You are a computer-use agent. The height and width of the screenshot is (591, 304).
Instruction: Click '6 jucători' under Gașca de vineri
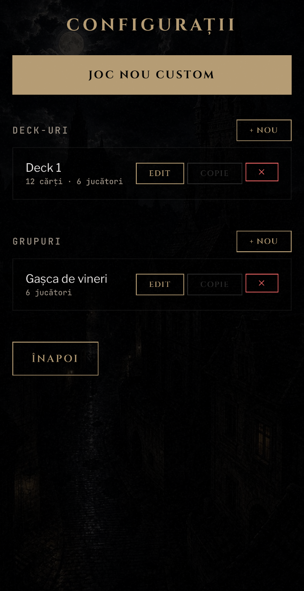click(x=49, y=293)
